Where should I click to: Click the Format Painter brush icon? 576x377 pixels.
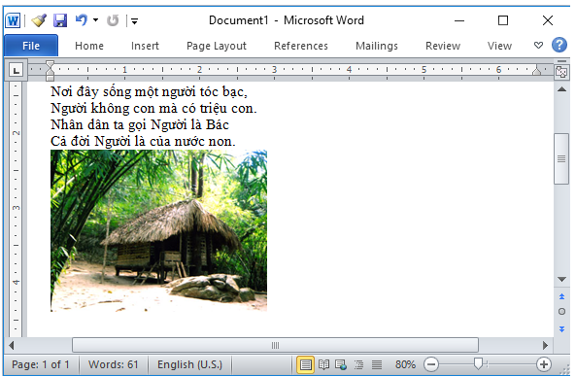pos(39,20)
